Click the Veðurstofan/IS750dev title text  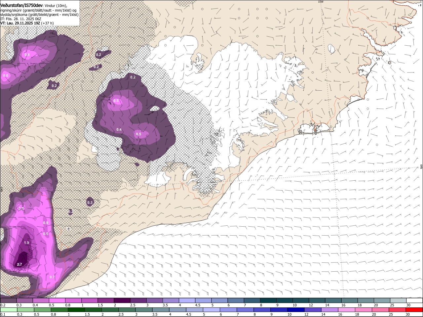point(21,5)
